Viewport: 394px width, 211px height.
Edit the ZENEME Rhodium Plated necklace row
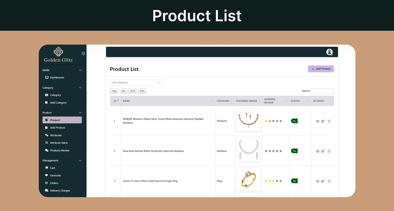coord(323,121)
